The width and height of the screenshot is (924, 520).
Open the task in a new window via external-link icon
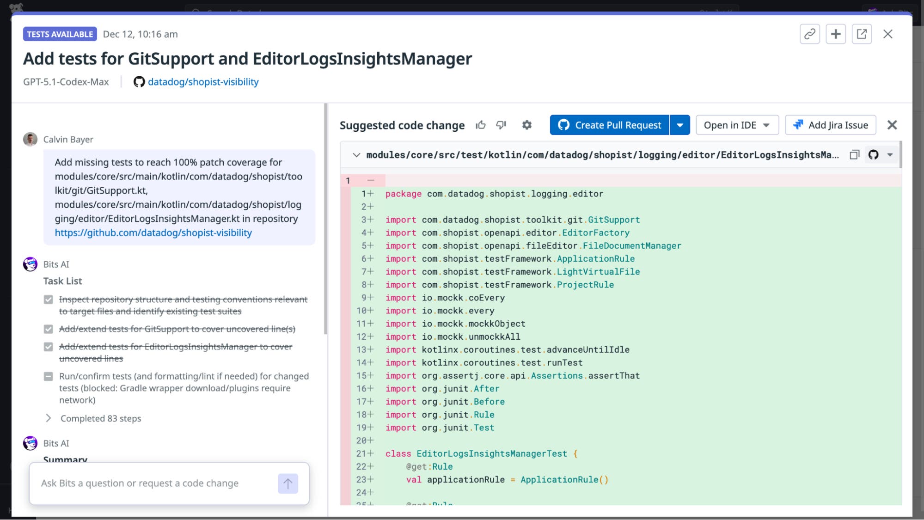click(x=862, y=34)
